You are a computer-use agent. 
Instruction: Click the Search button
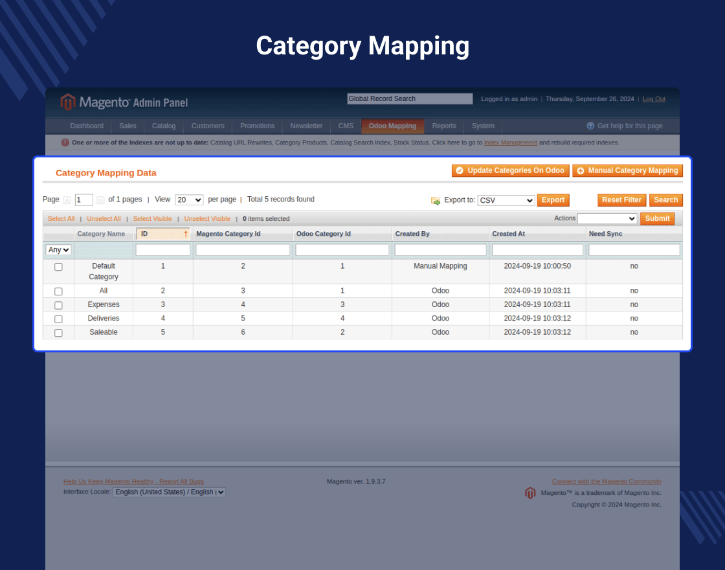pos(666,200)
